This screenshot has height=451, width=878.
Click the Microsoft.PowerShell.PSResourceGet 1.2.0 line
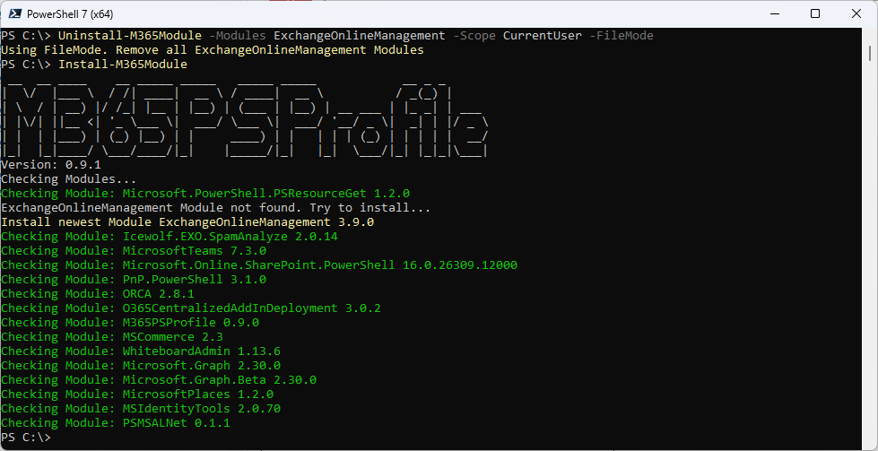click(x=205, y=194)
